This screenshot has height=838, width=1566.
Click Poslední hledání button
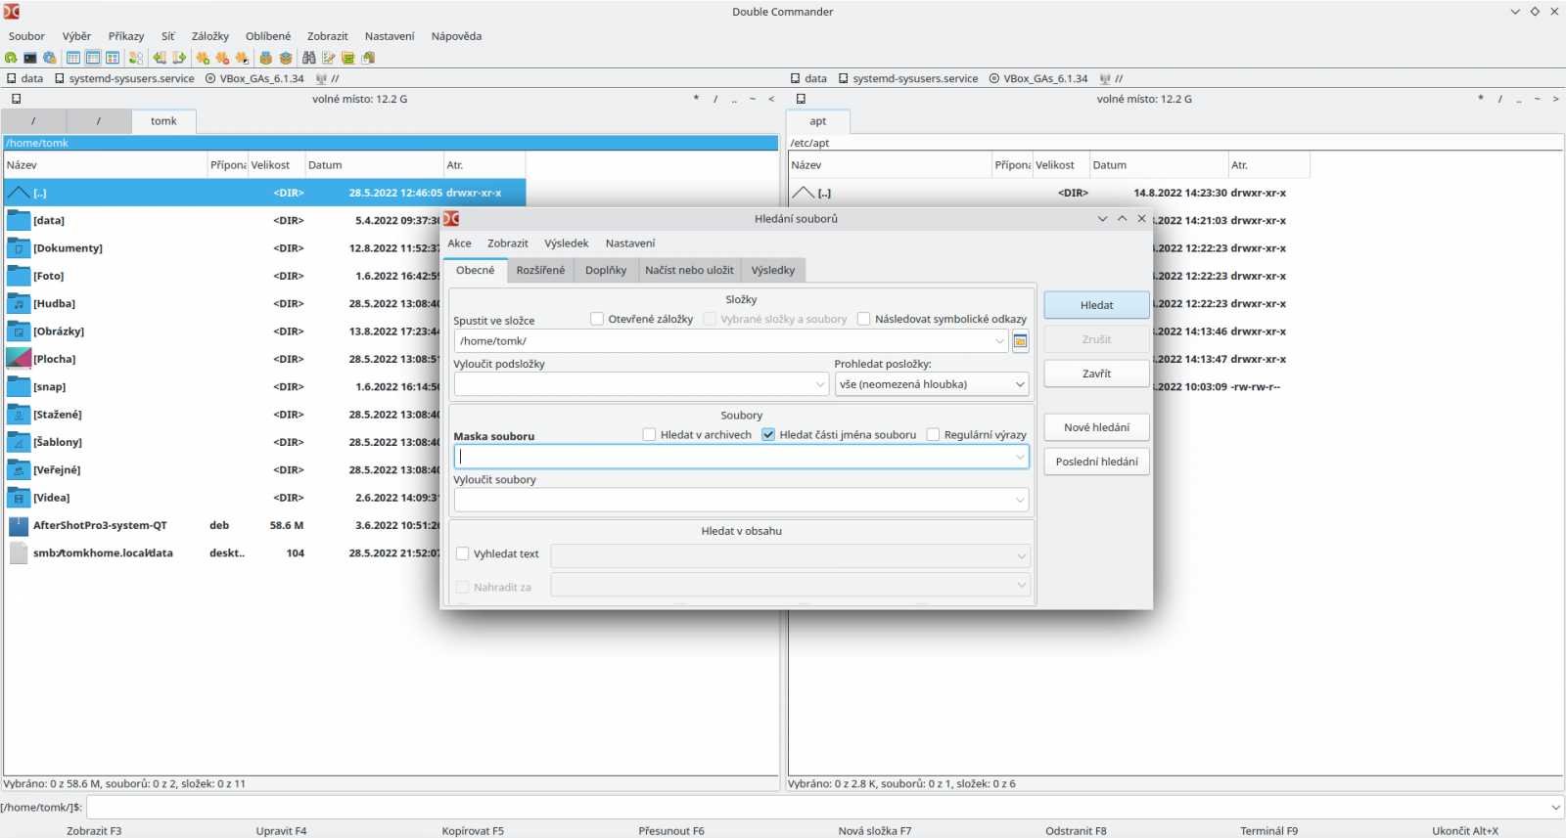pyautogui.click(x=1096, y=462)
